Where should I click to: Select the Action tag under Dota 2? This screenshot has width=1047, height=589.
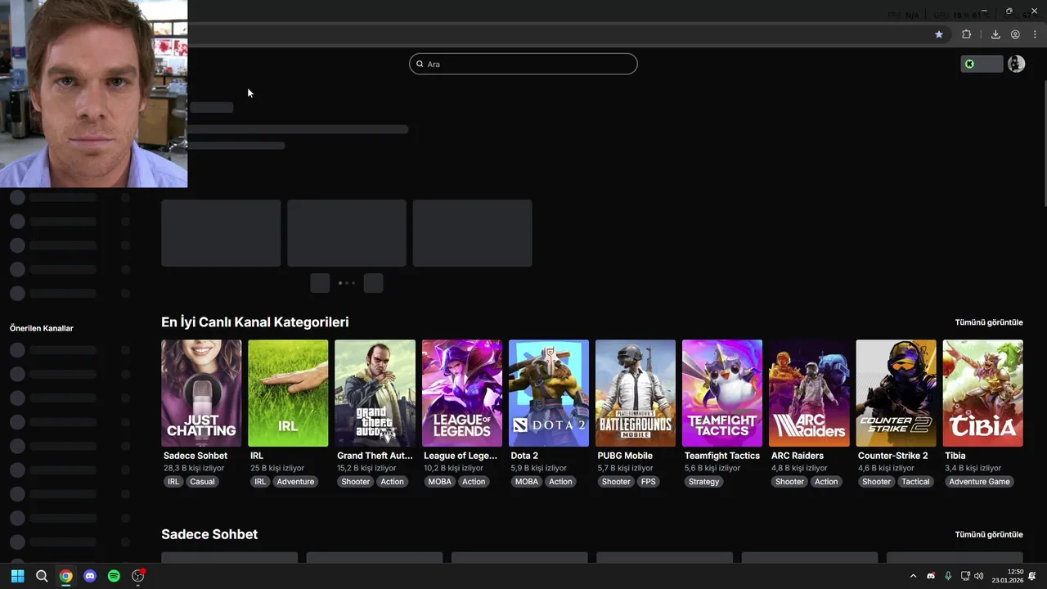(x=560, y=482)
